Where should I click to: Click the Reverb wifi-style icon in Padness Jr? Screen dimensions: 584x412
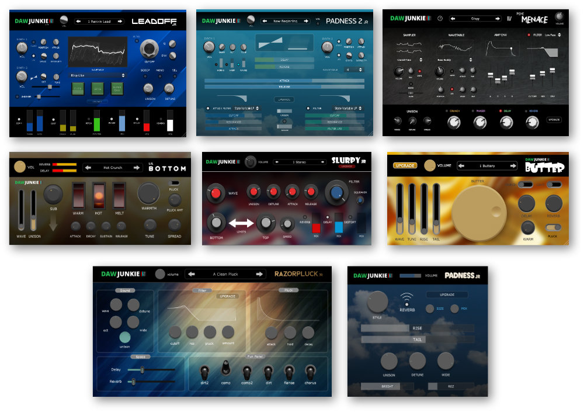click(406, 299)
